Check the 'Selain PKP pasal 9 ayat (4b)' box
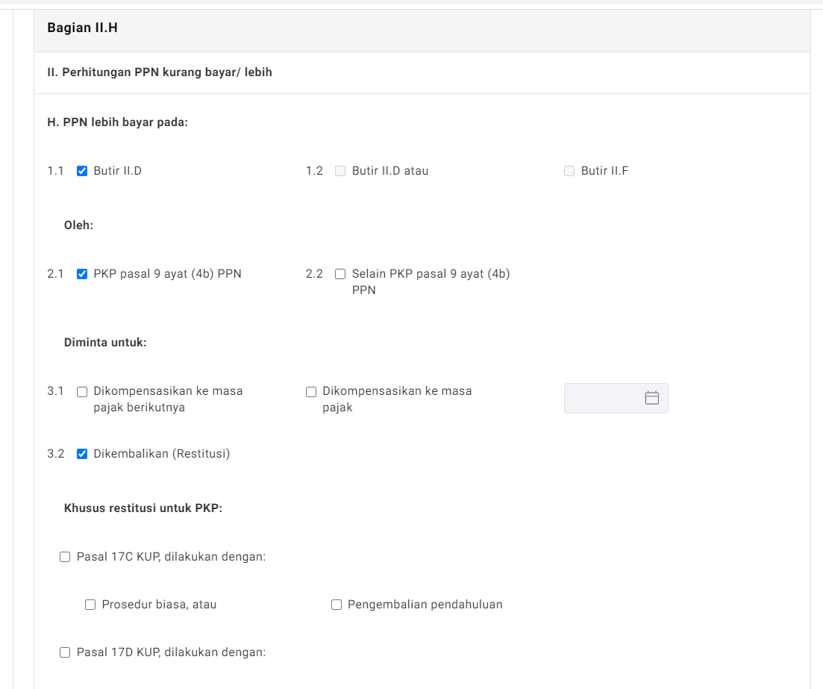This screenshot has height=689, width=823. [340, 274]
